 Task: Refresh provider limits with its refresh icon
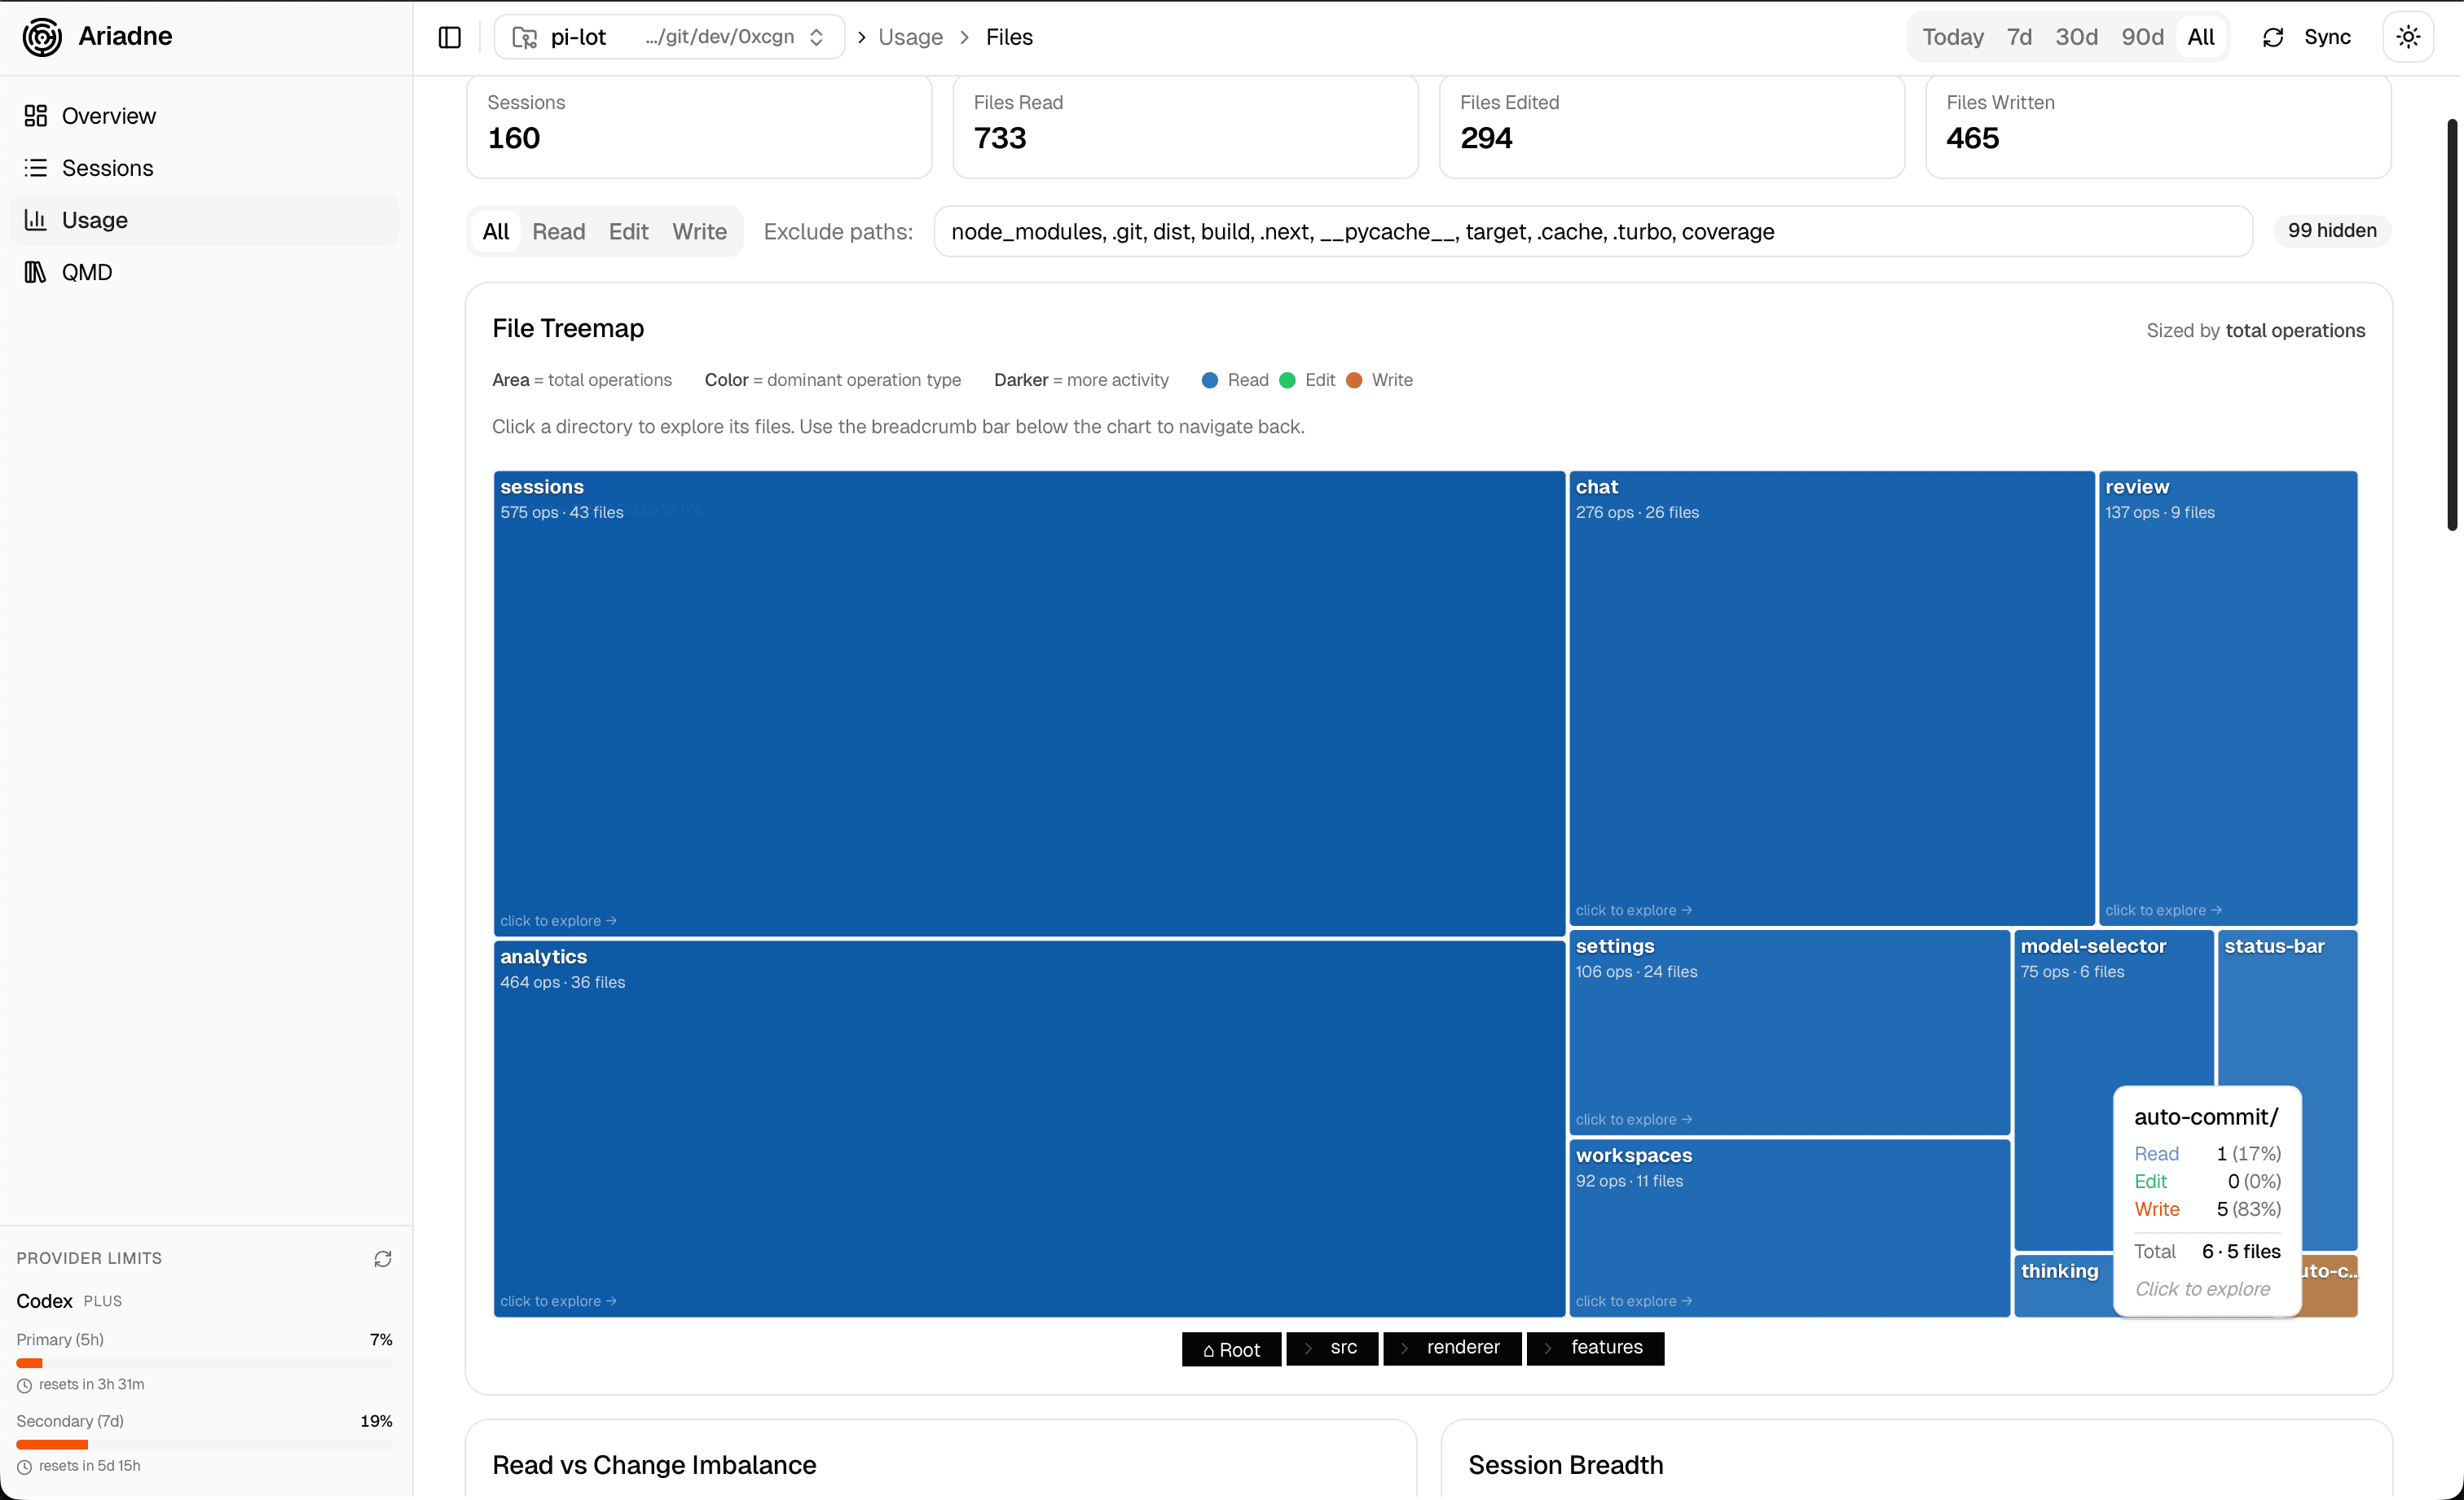pyautogui.click(x=382, y=1258)
